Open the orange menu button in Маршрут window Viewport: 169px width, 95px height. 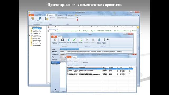click(69, 57)
